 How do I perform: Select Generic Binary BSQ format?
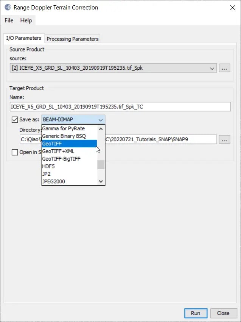point(69,136)
